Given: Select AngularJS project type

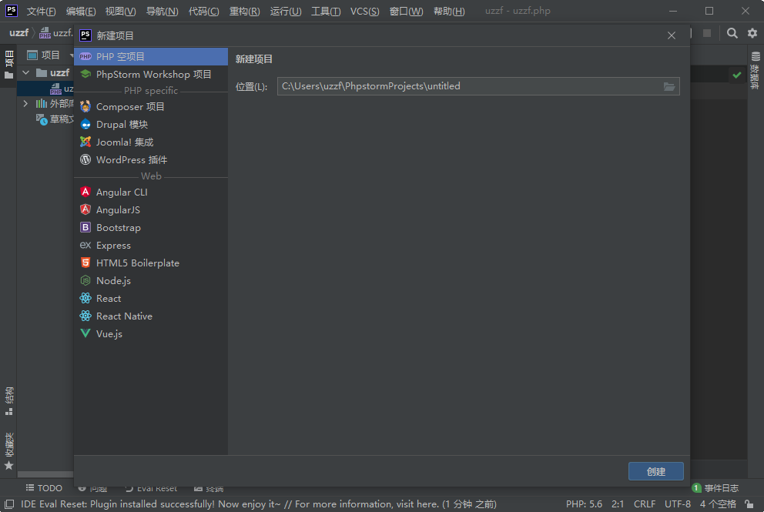Looking at the screenshot, I should pos(150,210).
